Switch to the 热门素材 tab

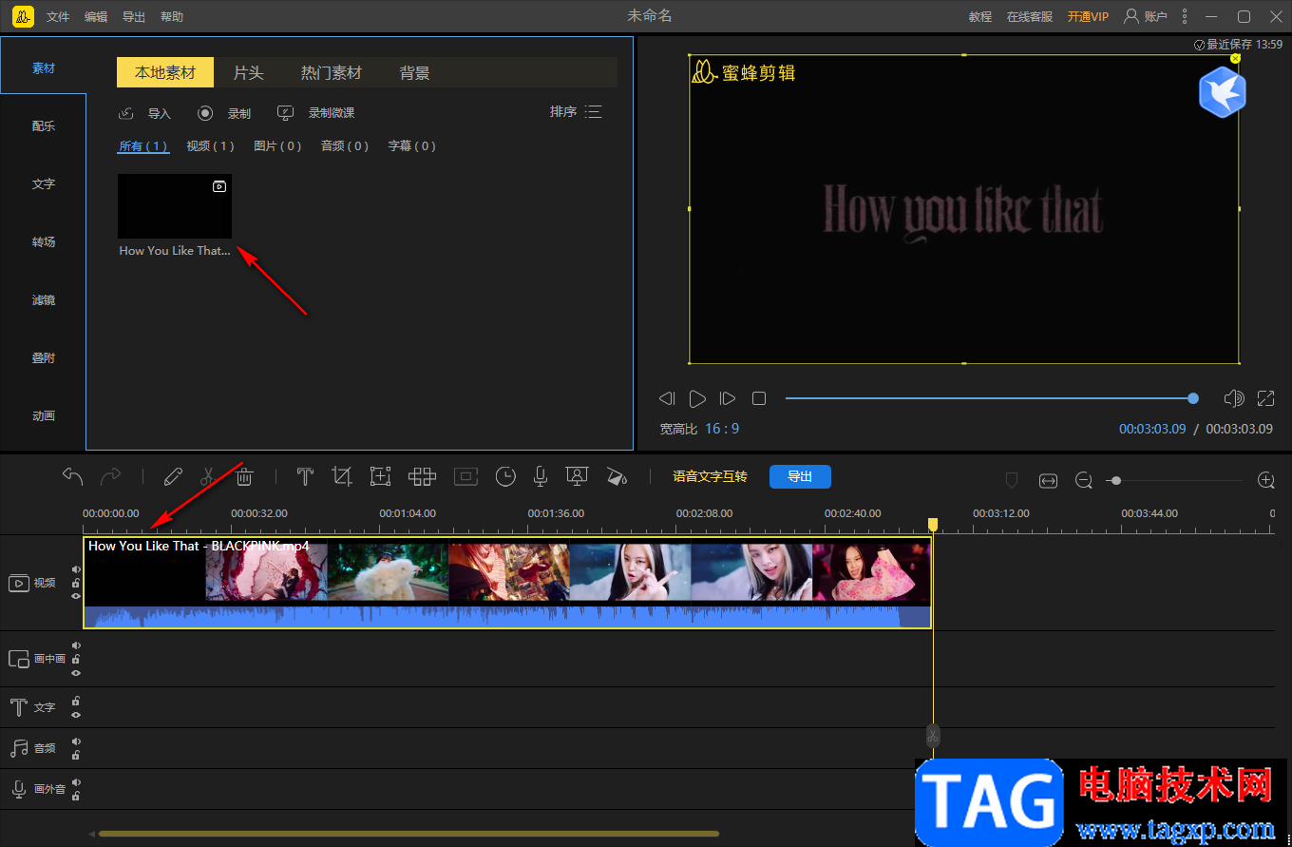point(332,72)
